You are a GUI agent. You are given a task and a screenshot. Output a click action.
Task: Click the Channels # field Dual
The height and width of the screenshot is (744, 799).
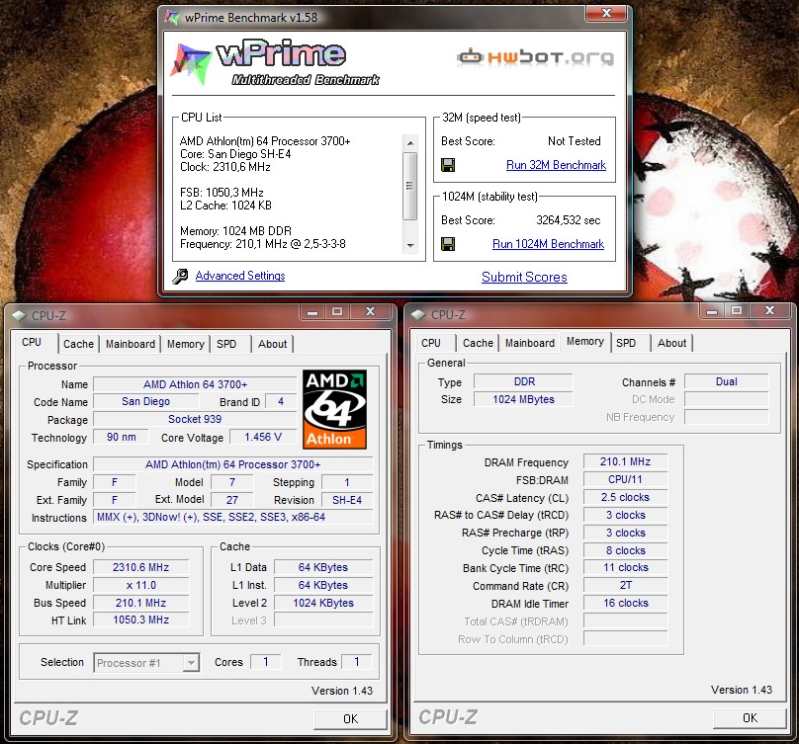tap(726, 382)
